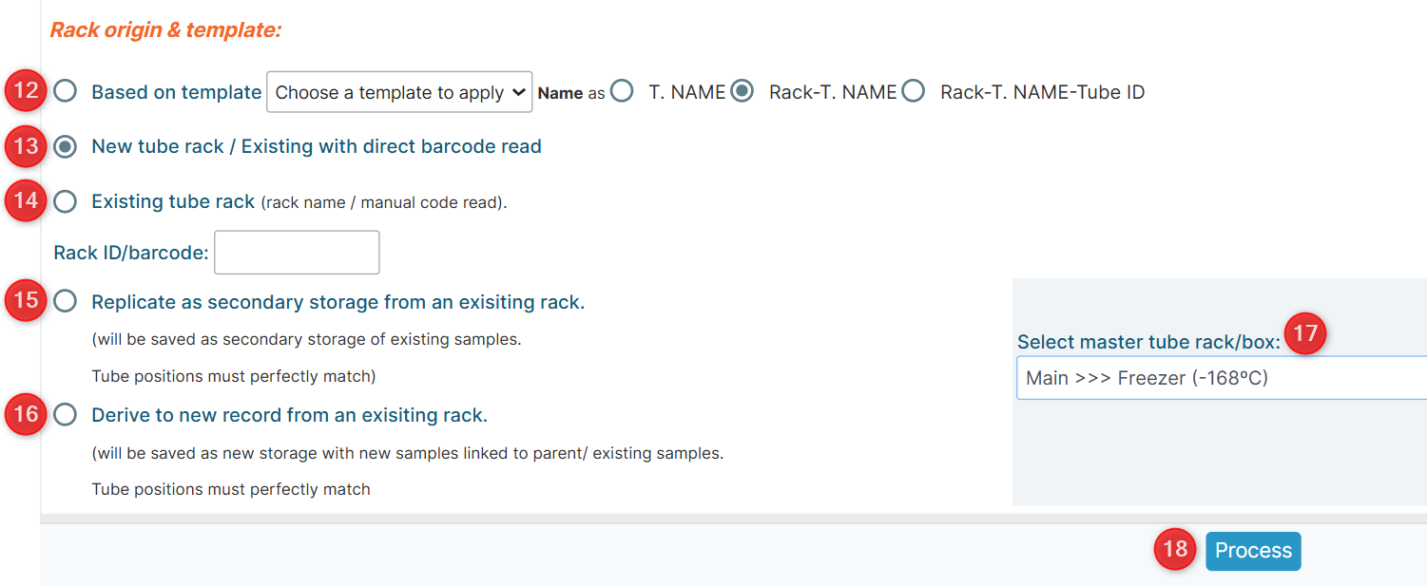Screen dimensions: 1427x586
Task: Click the red number 13 marker
Action: click(26, 146)
